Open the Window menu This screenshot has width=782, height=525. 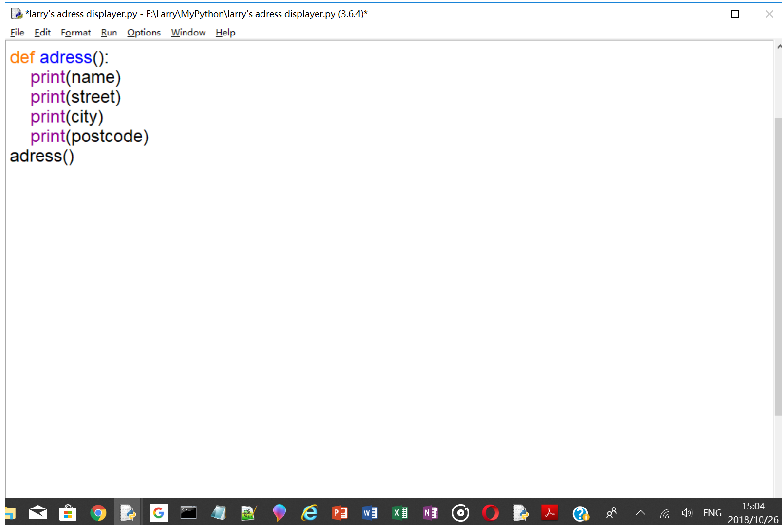coord(188,33)
